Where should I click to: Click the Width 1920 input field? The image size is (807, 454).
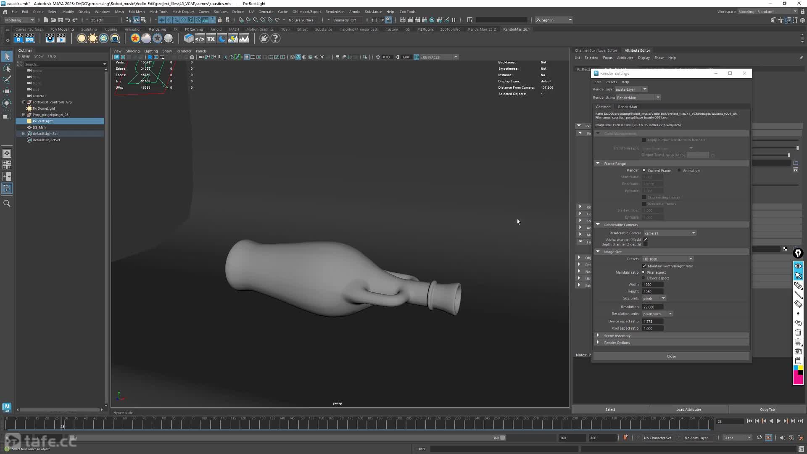point(653,285)
